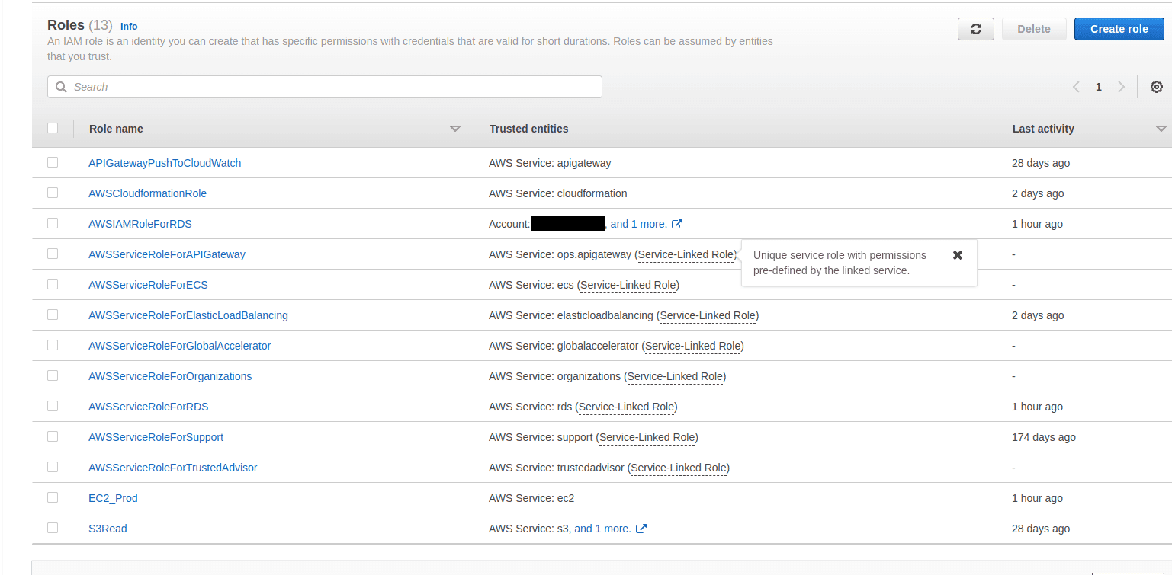The height and width of the screenshot is (575, 1172).
Task: Open the S3Read role link
Action: pyautogui.click(x=108, y=529)
